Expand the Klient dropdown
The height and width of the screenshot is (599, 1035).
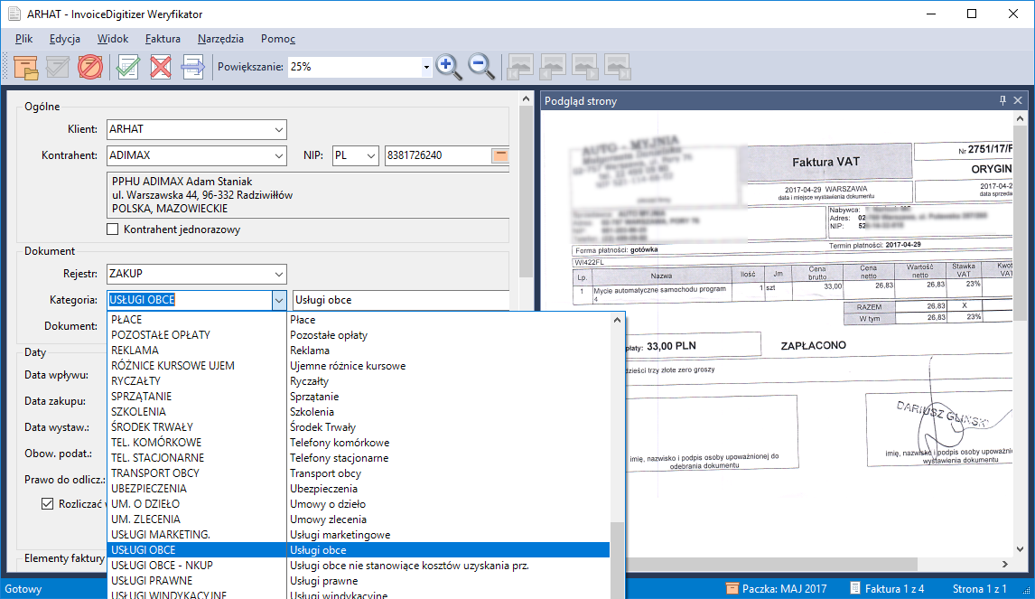(278, 129)
